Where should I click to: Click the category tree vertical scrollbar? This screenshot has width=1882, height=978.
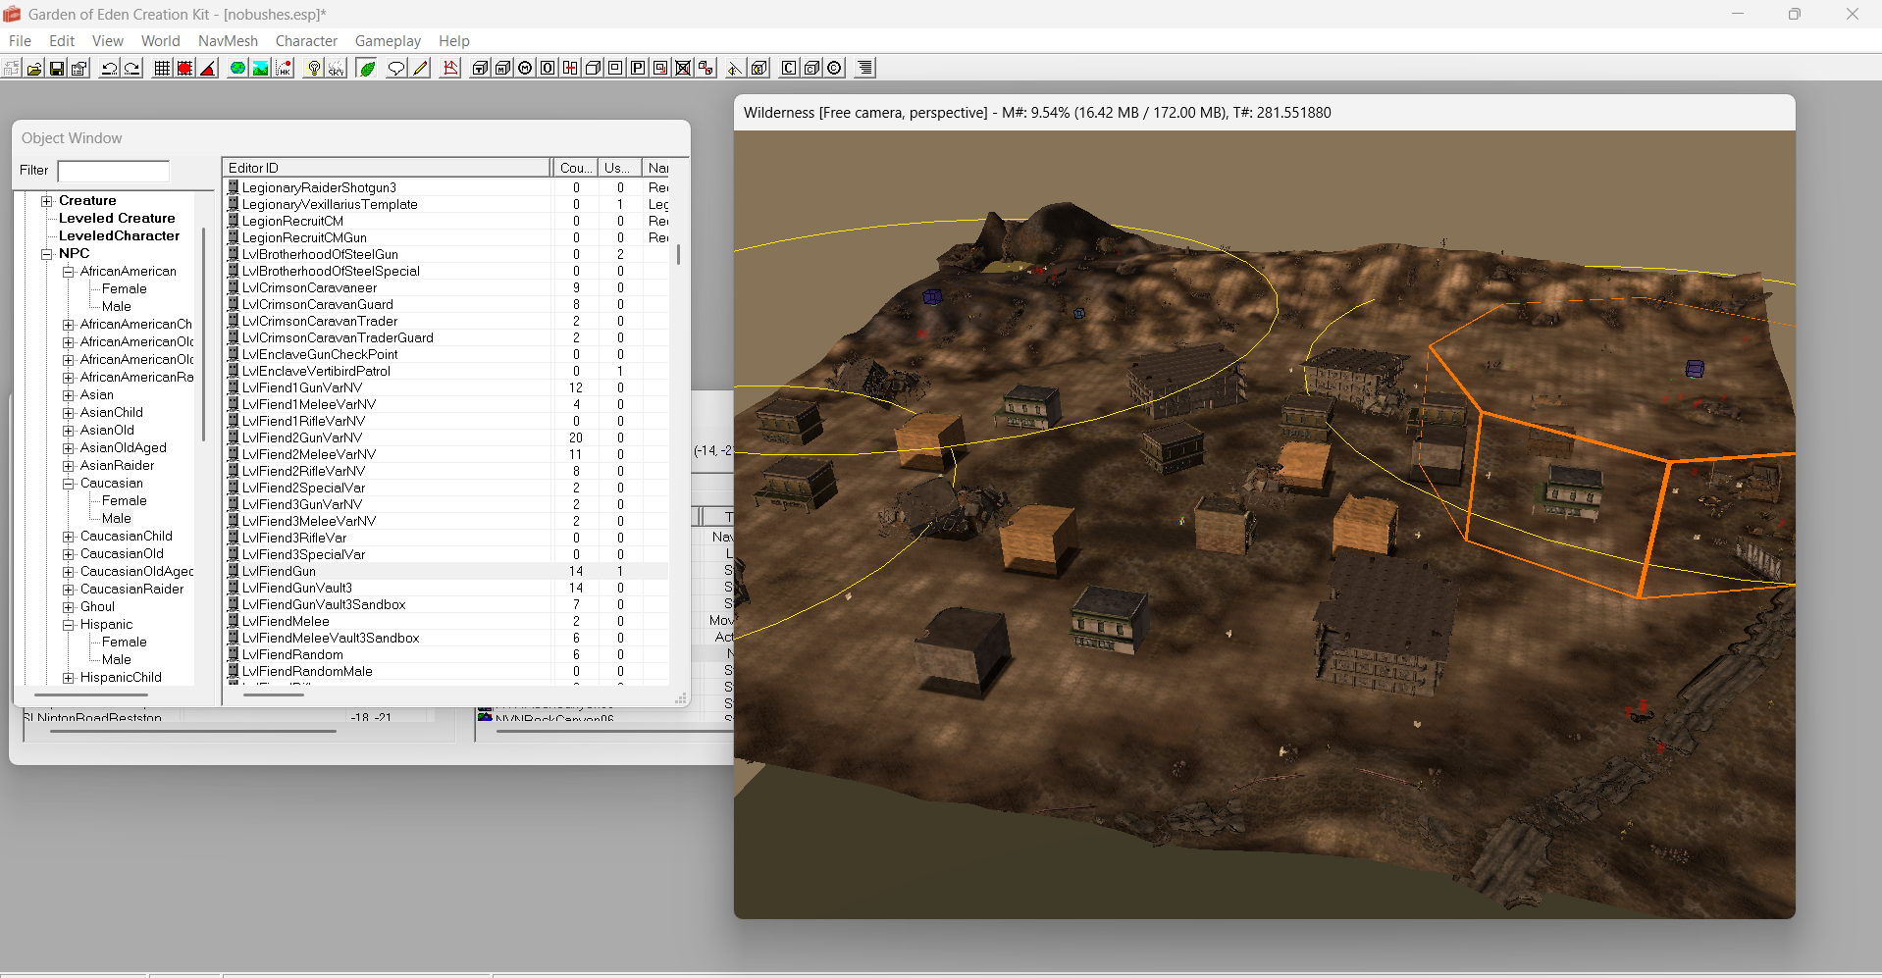203,335
